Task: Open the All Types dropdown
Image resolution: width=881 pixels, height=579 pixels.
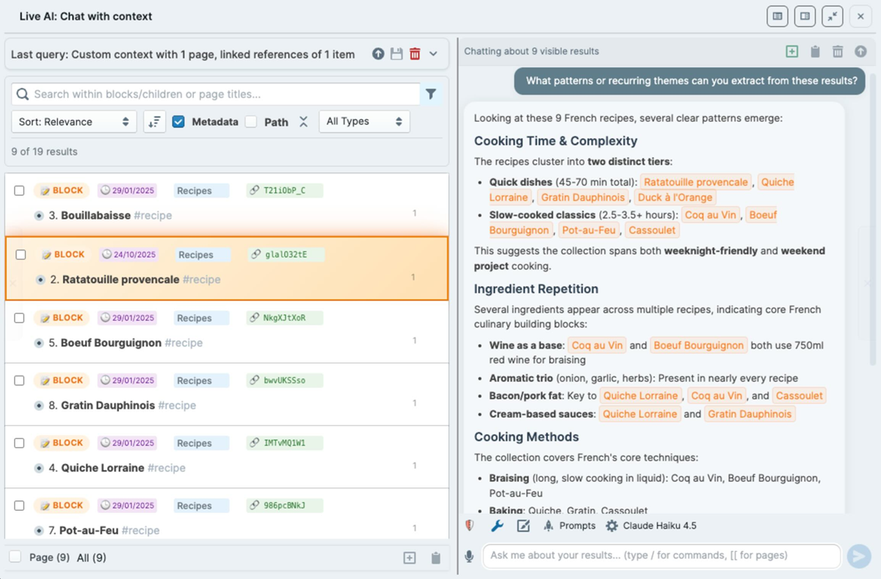Action: click(x=364, y=122)
